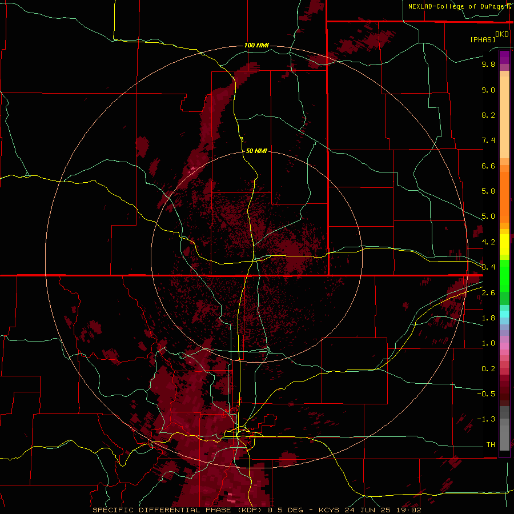The height and width of the screenshot is (514, 514).
Task: Click the 5.0 value on color scale
Action: tap(488, 216)
